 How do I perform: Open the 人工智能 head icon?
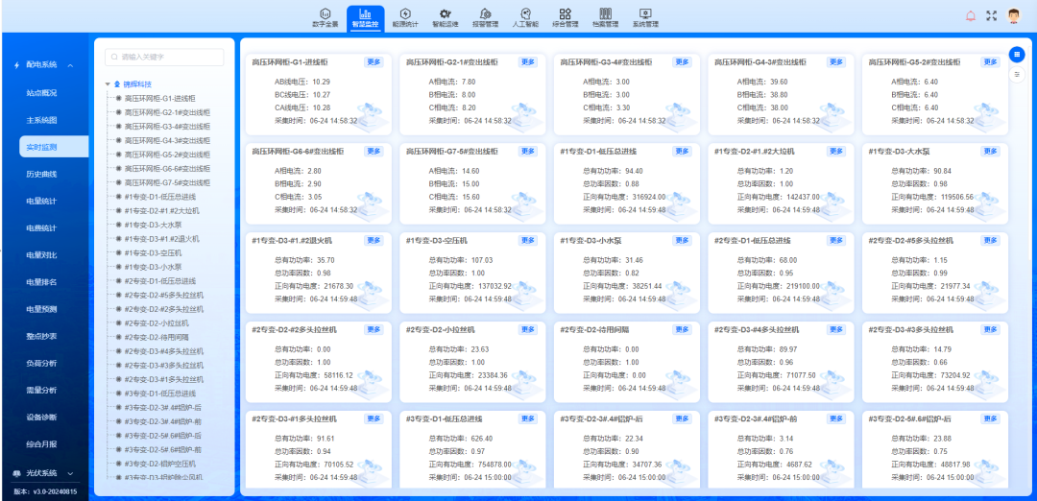[526, 13]
